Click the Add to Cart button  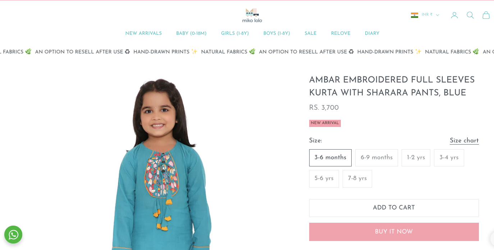pyautogui.click(x=394, y=208)
